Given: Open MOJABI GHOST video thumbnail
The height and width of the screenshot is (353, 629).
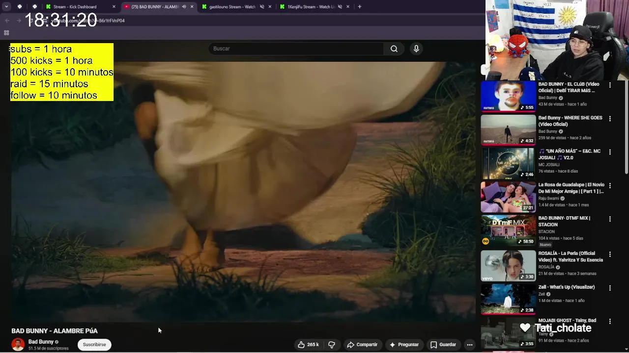Looking at the screenshot, I should pos(508,333).
